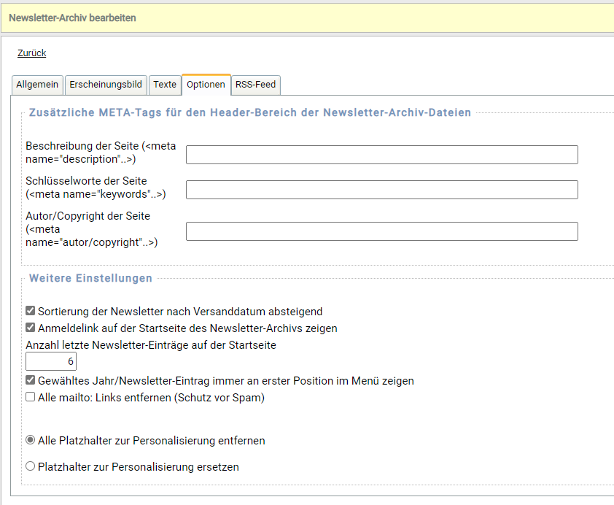The height and width of the screenshot is (505, 614).
Task: Open the RSS-Feed tab
Action: pos(255,85)
